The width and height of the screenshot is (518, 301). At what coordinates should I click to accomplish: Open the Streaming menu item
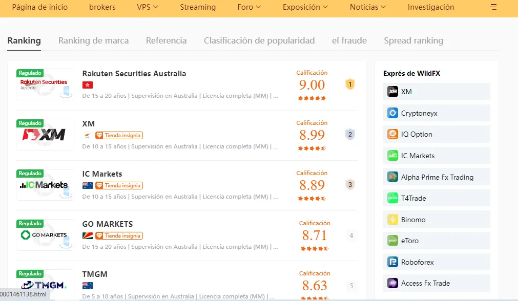click(198, 7)
